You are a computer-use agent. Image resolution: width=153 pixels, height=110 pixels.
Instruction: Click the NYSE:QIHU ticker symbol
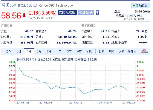coord(28,5)
